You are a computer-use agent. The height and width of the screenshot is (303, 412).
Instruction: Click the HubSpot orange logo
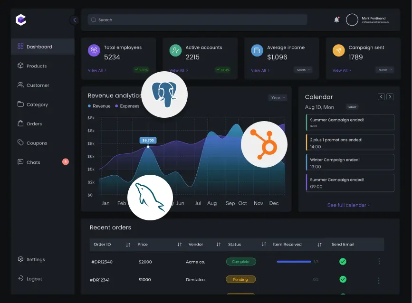(x=264, y=144)
